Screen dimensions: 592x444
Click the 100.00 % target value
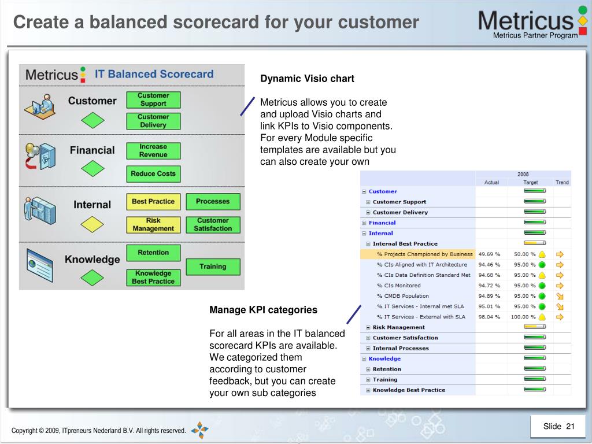pos(523,317)
